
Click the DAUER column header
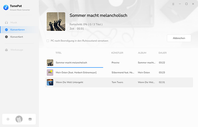[163, 53]
